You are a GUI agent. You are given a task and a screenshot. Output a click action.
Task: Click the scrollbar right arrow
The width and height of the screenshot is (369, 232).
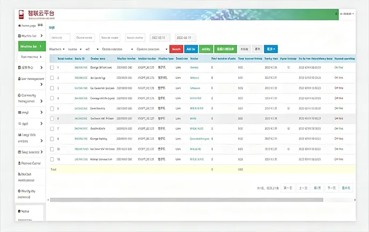355,200
